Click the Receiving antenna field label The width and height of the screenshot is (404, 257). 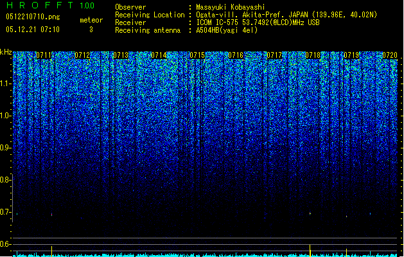click(x=148, y=30)
